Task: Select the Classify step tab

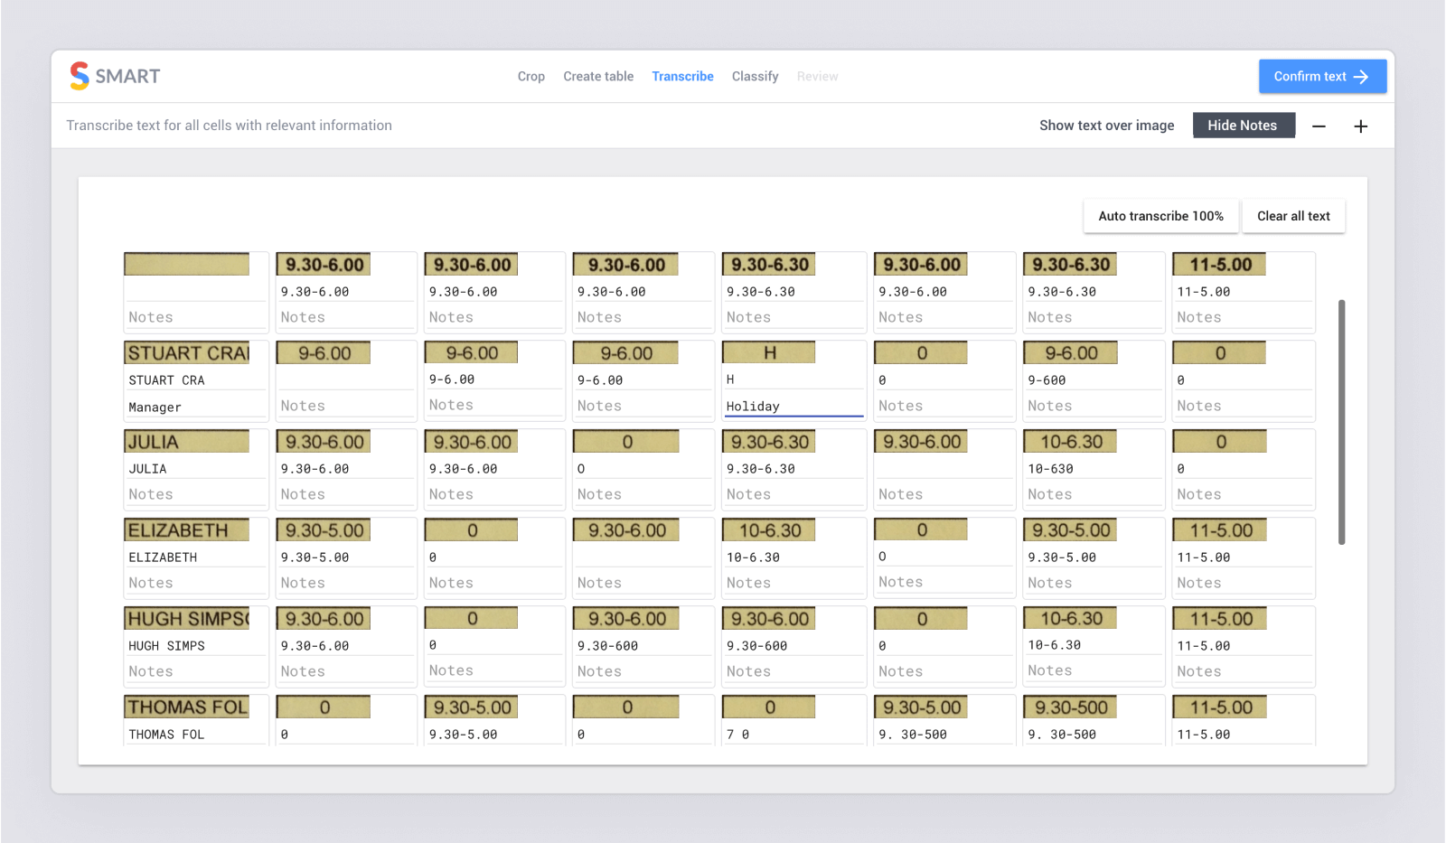Action: coord(755,77)
